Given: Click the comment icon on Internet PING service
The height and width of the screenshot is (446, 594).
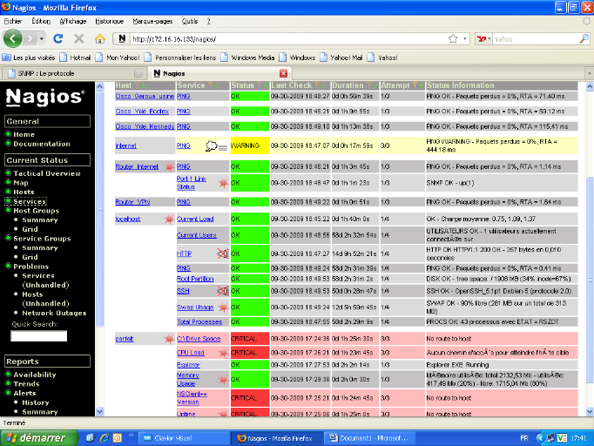Looking at the screenshot, I should (x=212, y=145).
